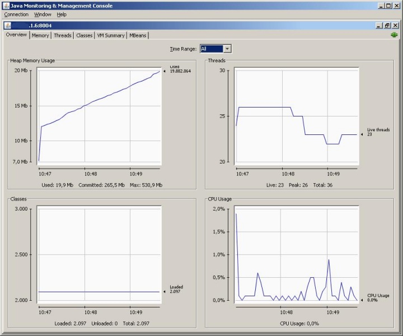This screenshot has width=403, height=336.
Task: Minimize the Java Monitoring console window
Action: [x=381, y=6]
